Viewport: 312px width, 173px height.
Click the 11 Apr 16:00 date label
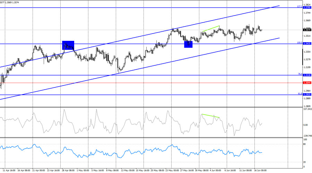coord(9,171)
